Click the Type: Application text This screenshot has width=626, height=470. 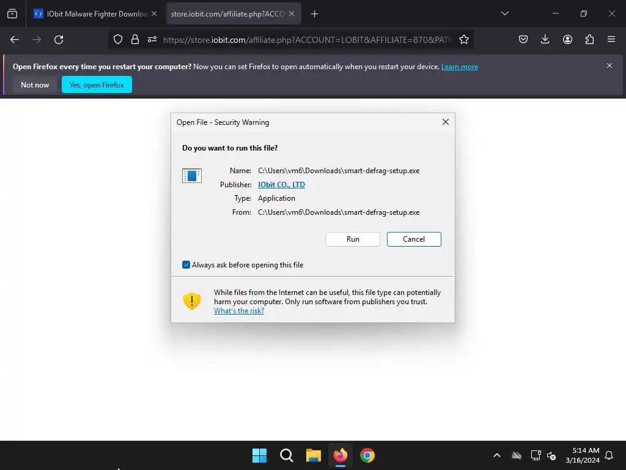tap(276, 198)
